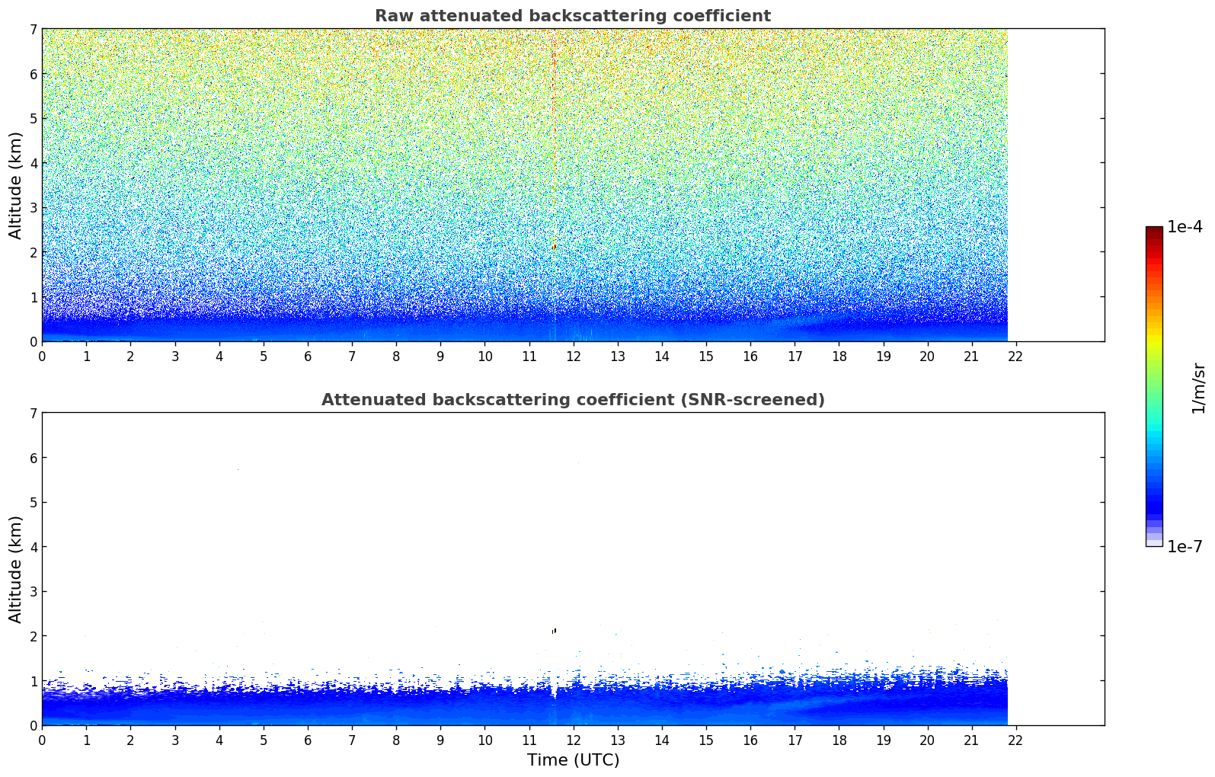Click the 'Time (UTC)' axis label
Screen dimensions: 1215x777
[x=573, y=760]
